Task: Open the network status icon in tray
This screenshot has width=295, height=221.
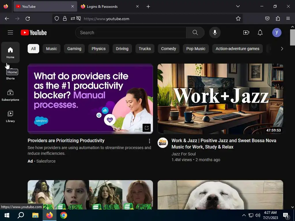Action: [x=251, y=215]
